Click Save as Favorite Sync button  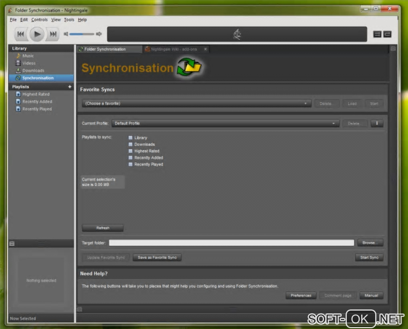[x=157, y=257]
